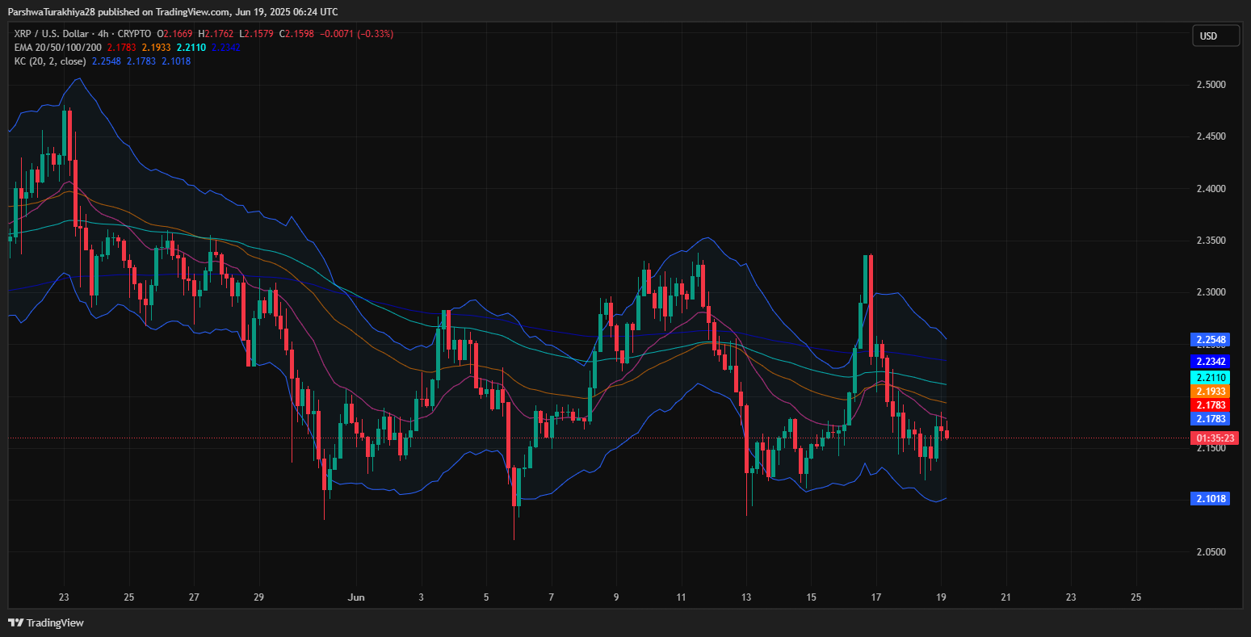Image resolution: width=1251 pixels, height=637 pixels.
Task: Click the 2.5000 price scale level
Action: [1212, 85]
